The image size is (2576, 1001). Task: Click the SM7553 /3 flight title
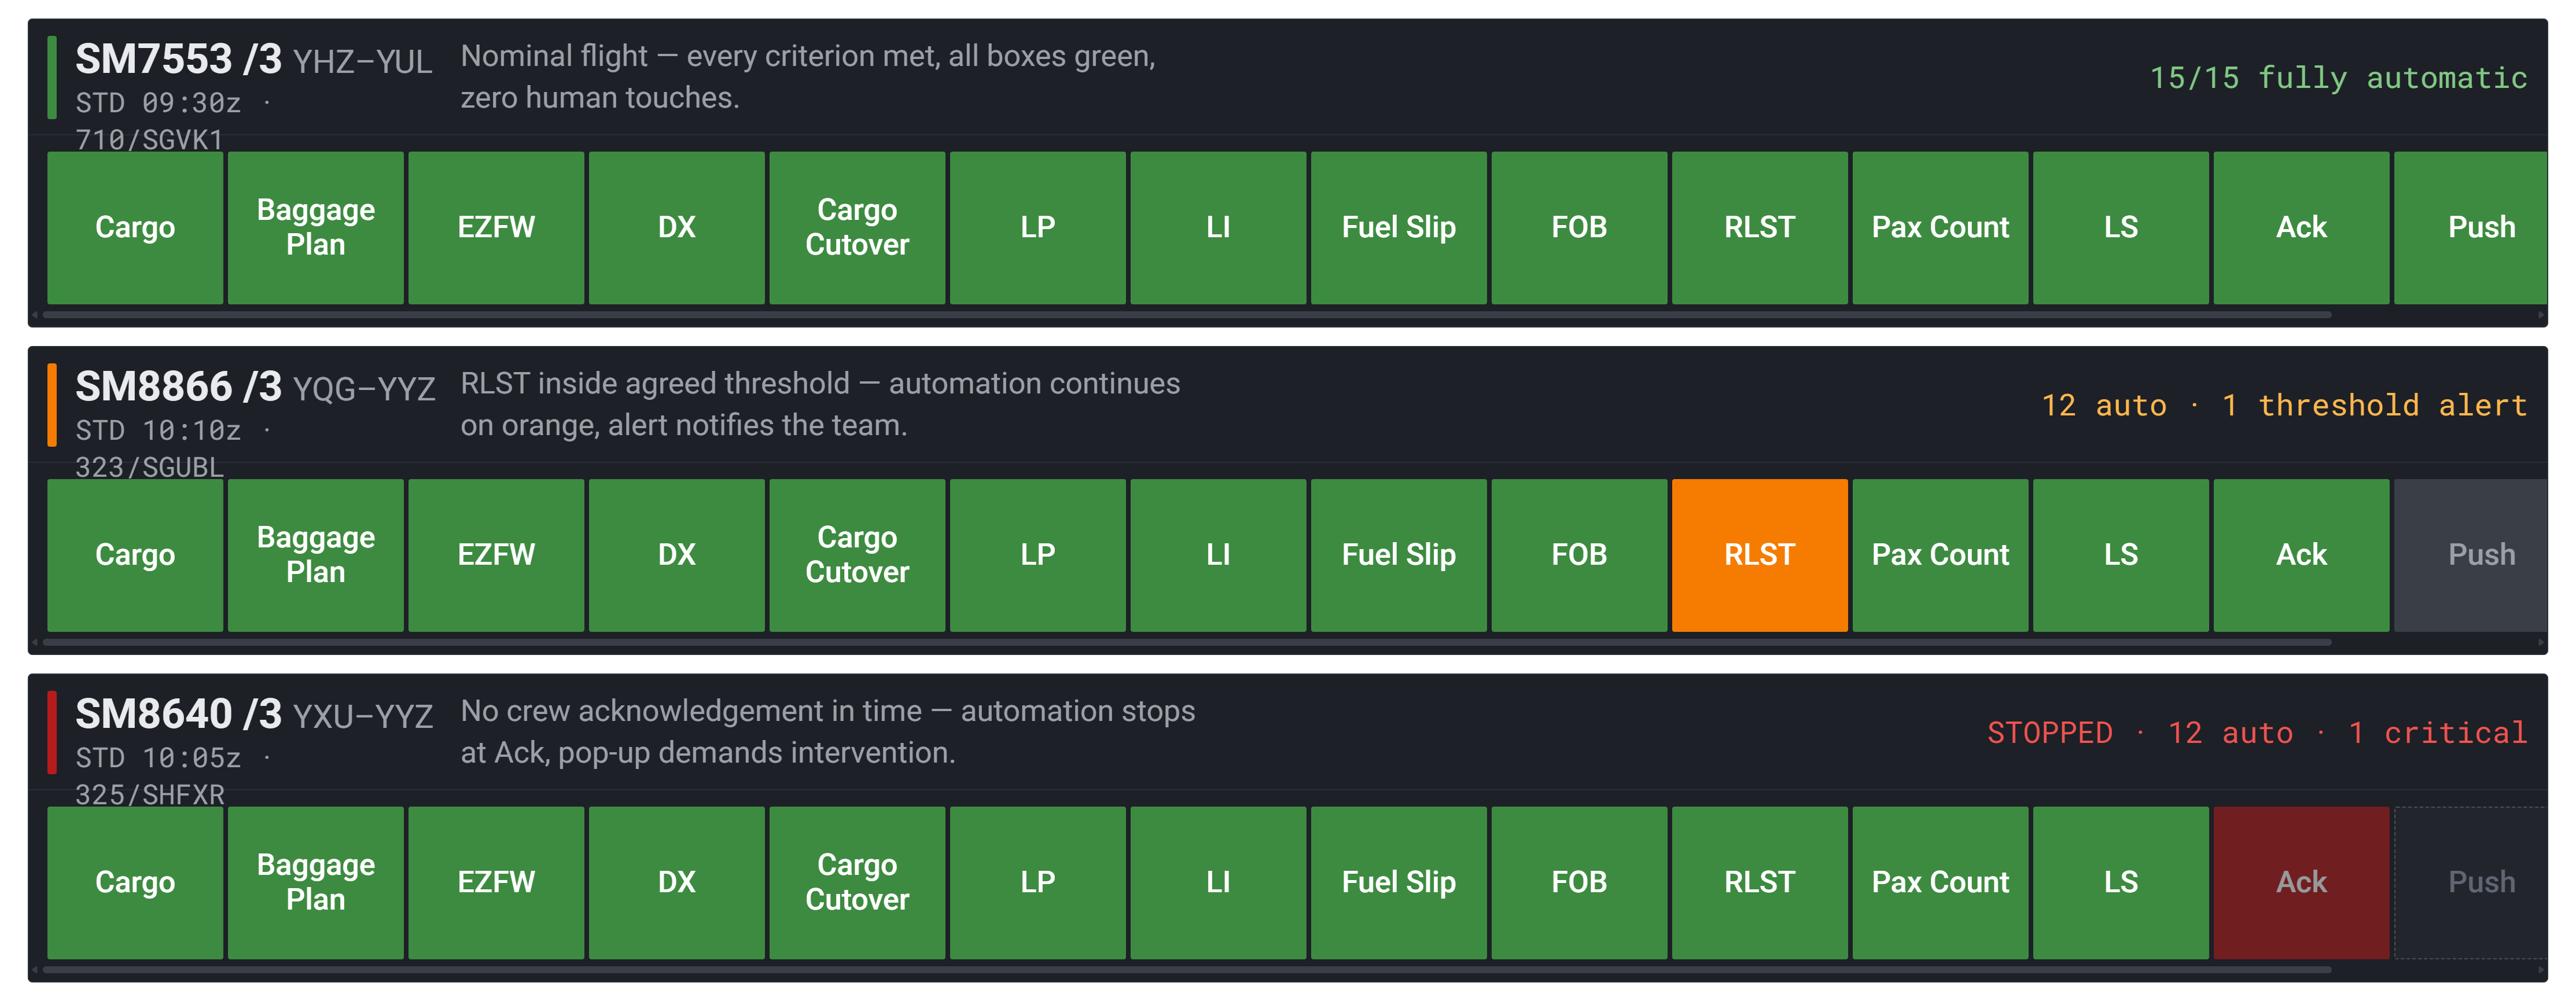179,59
